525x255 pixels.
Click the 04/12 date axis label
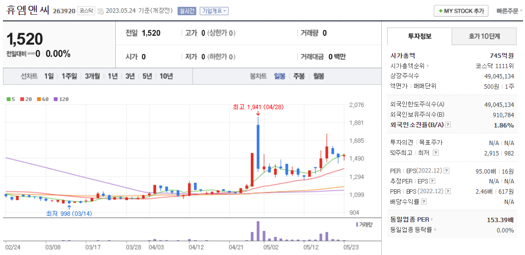[196, 248]
